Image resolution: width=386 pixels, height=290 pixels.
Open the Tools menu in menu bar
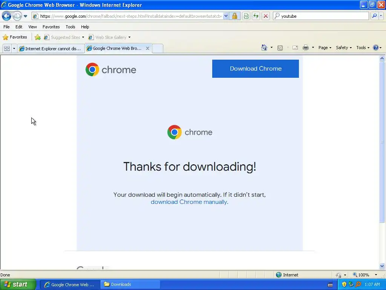coord(70,27)
